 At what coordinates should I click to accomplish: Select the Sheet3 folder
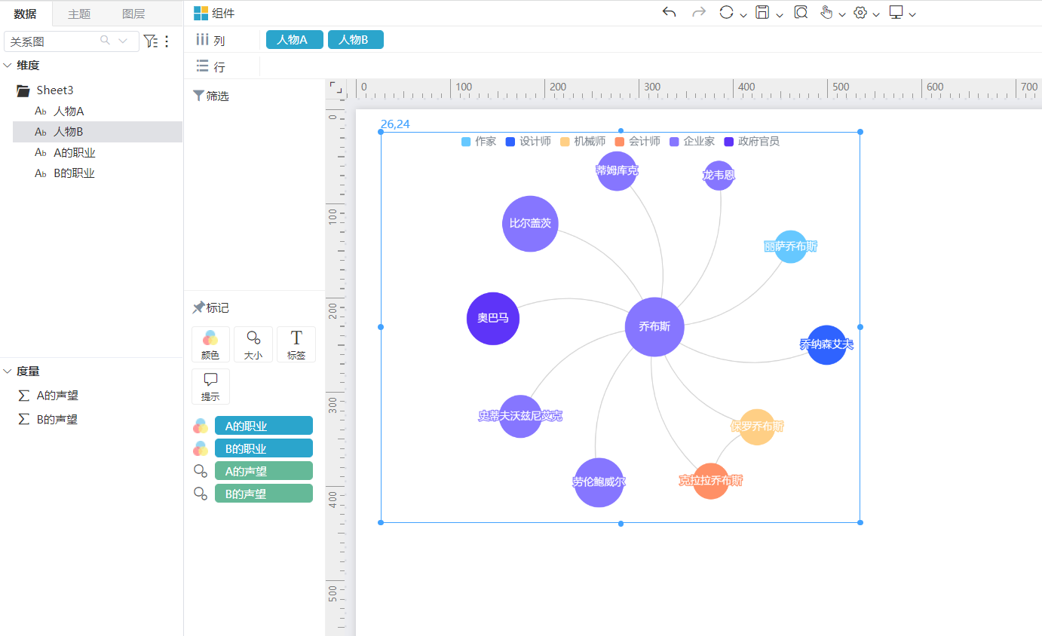pos(45,90)
